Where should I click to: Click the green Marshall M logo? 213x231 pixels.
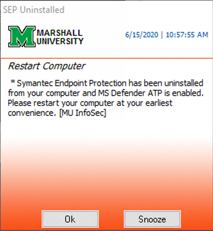[x=22, y=36]
